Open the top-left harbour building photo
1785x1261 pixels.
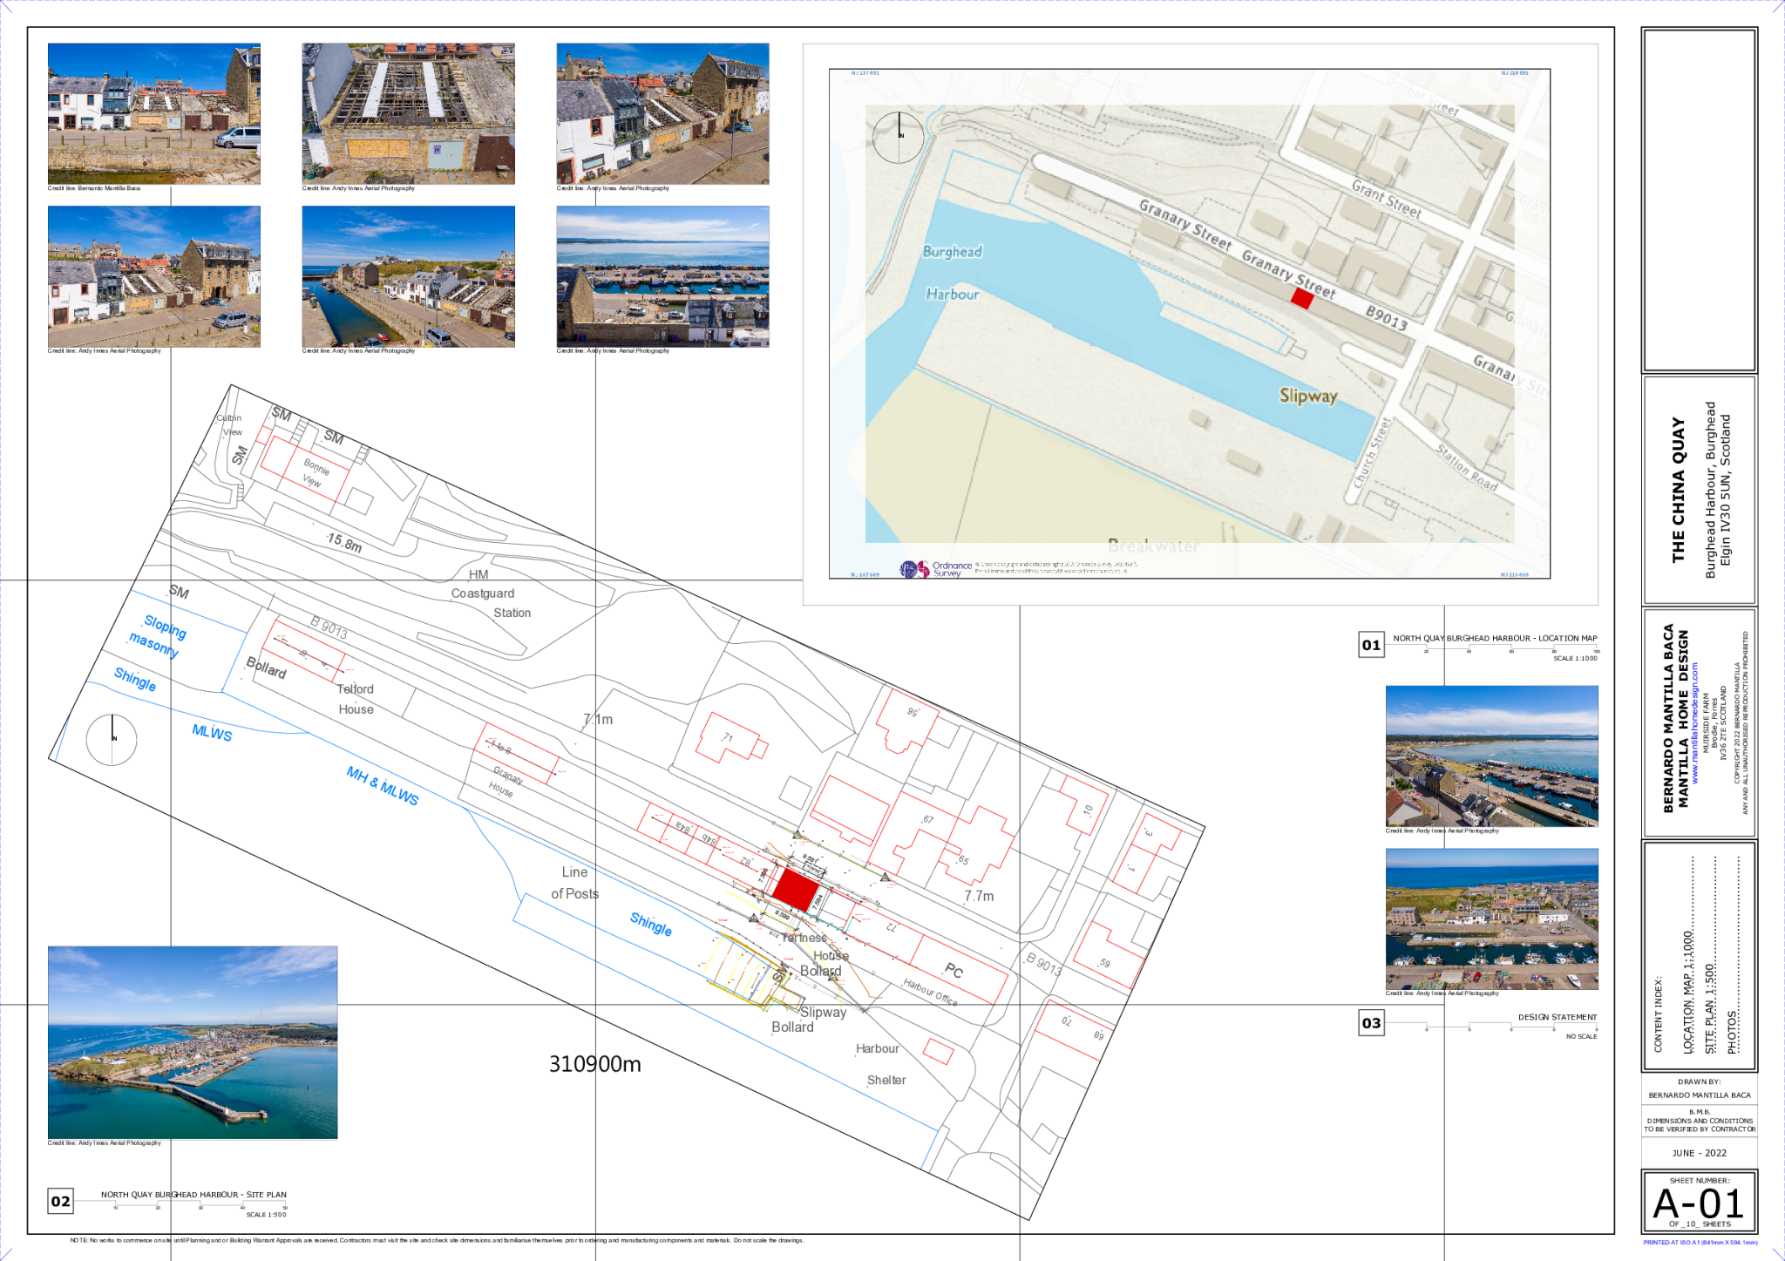pos(153,113)
